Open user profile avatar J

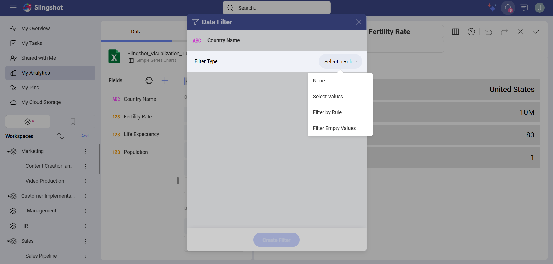(x=539, y=8)
